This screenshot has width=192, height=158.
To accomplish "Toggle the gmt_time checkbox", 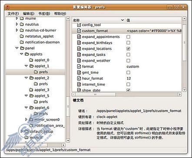I will pyautogui.click(x=128, y=72).
